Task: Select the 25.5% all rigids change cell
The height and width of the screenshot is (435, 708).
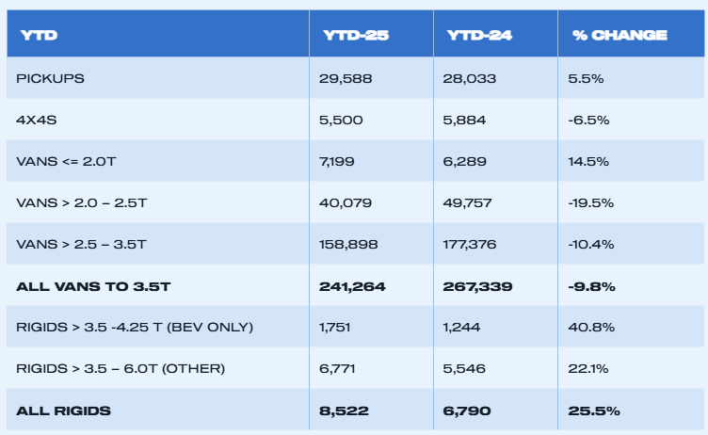Action: (594, 411)
